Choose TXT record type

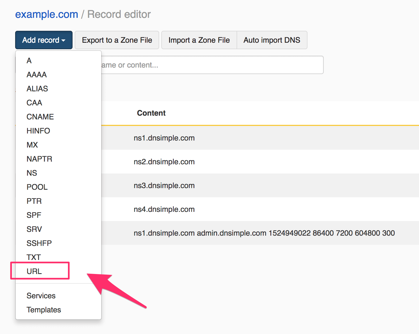[34, 257]
